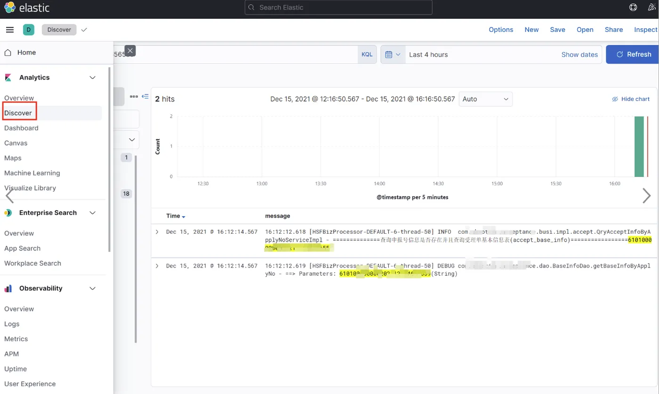
Task: Hide chart toggle
Action: pyautogui.click(x=631, y=99)
